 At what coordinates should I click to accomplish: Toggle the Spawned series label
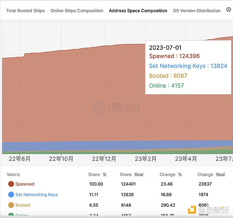tap(25, 184)
